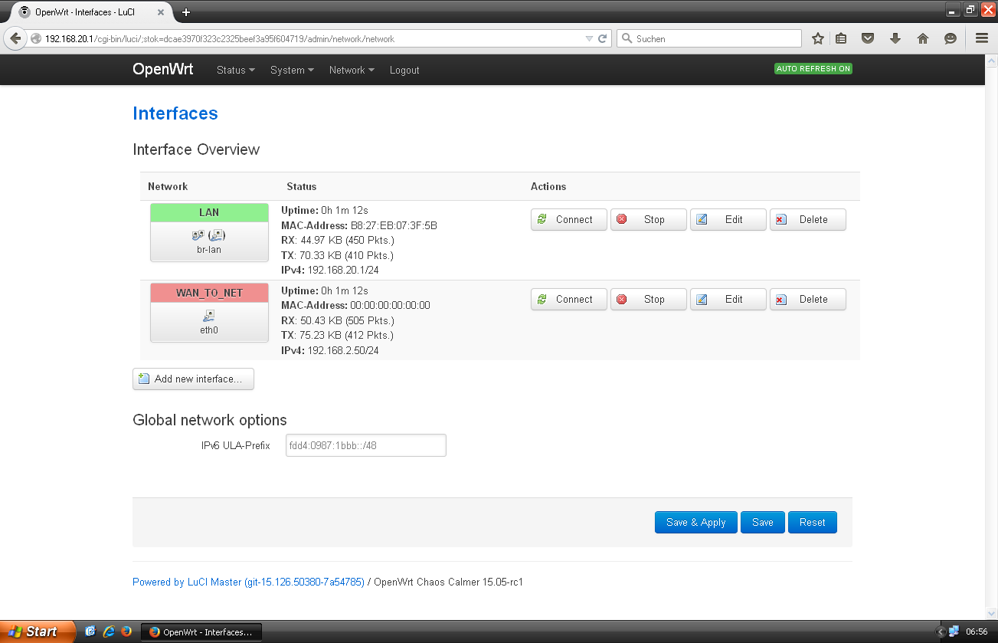Open the Firefox downloads arrow icon
The width and height of the screenshot is (998, 643).
[x=895, y=38]
